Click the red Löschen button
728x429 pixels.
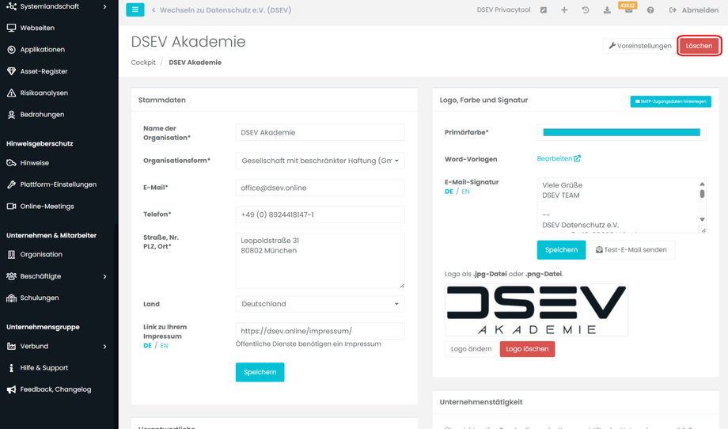point(699,46)
